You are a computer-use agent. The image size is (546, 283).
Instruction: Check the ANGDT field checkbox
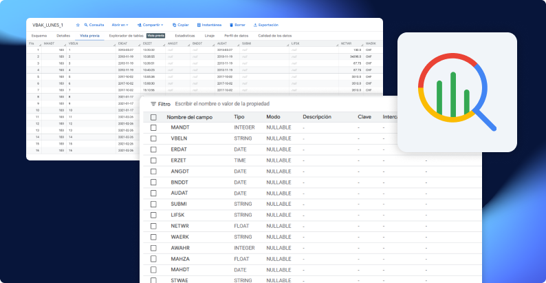(x=153, y=171)
